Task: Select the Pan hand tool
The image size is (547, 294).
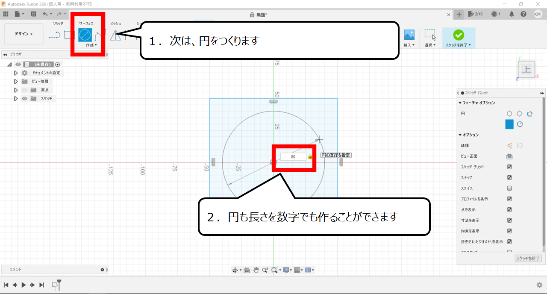Action: coord(256,270)
